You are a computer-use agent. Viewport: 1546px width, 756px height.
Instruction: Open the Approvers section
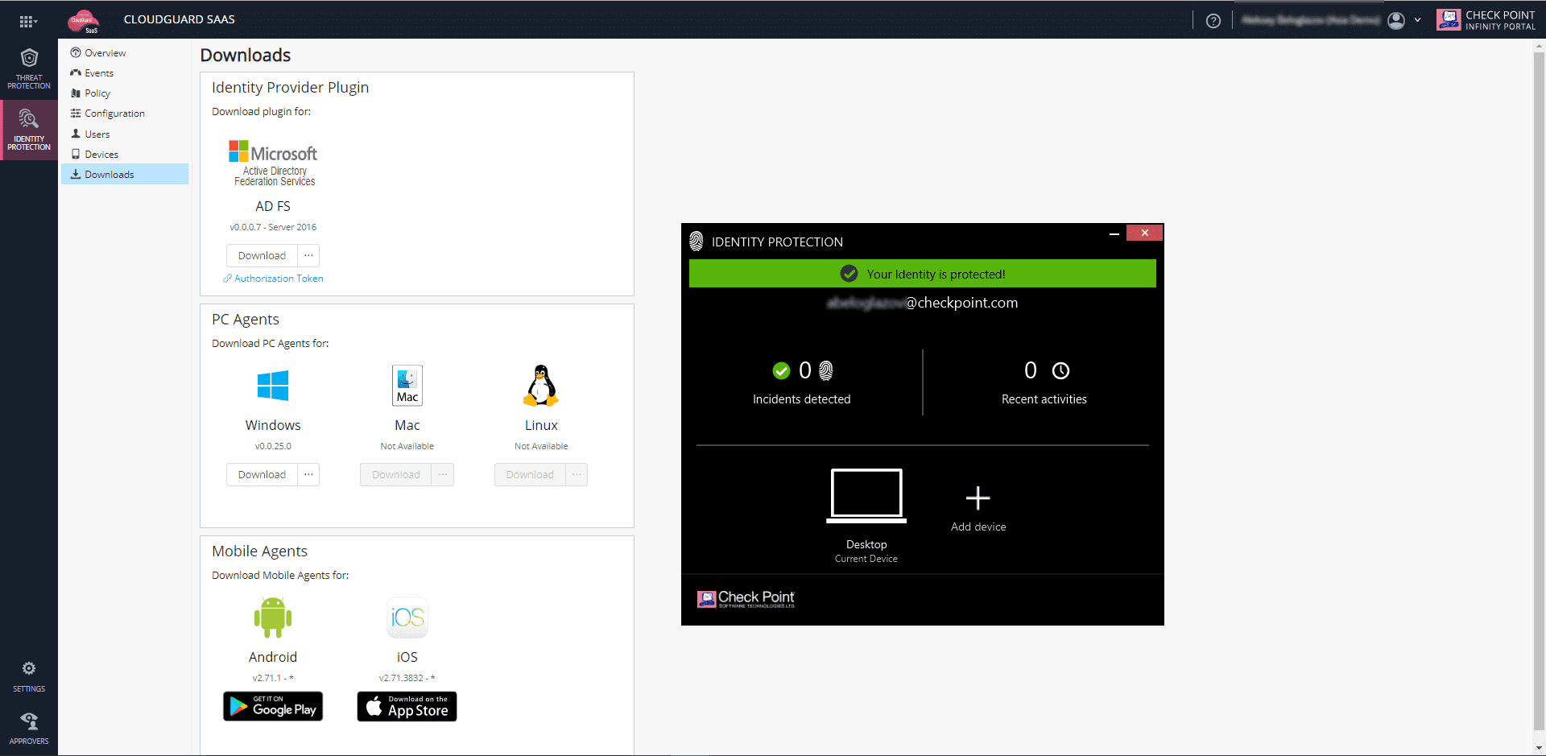(x=29, y=729)
